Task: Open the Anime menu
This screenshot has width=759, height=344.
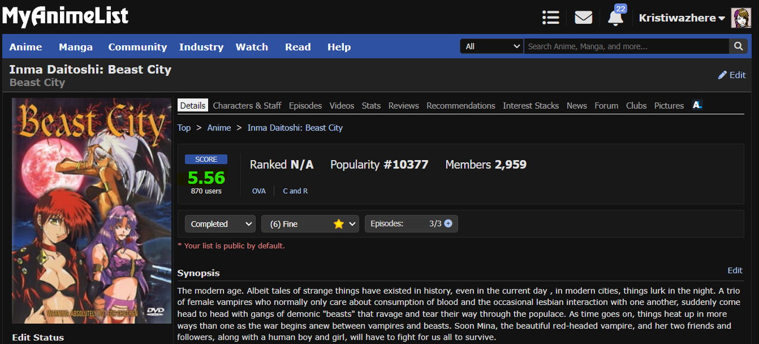Action: pyautogui.click(x=25, y=47)
